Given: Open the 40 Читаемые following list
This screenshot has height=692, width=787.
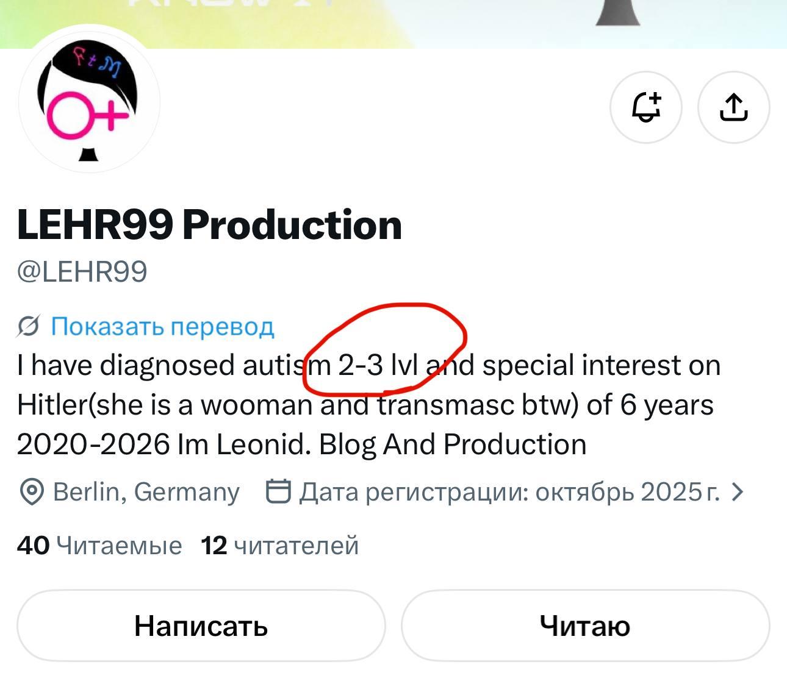Looking at the screenshot, I should tap(99, 545).
